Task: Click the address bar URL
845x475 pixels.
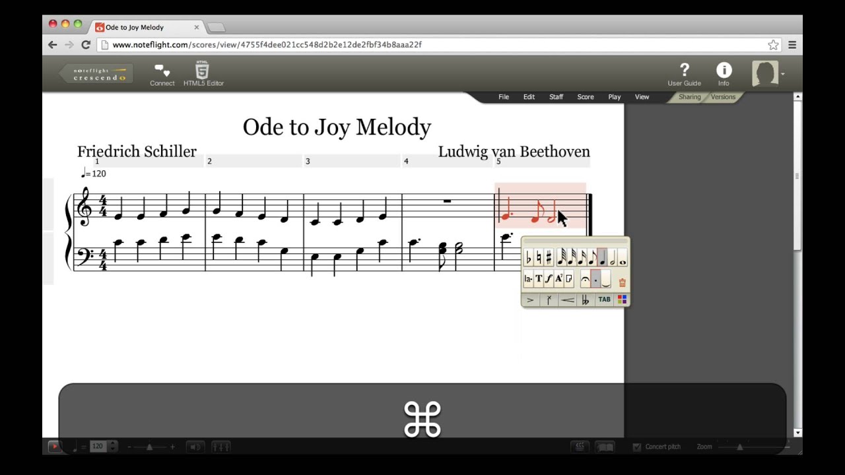Action: [267, 45]
